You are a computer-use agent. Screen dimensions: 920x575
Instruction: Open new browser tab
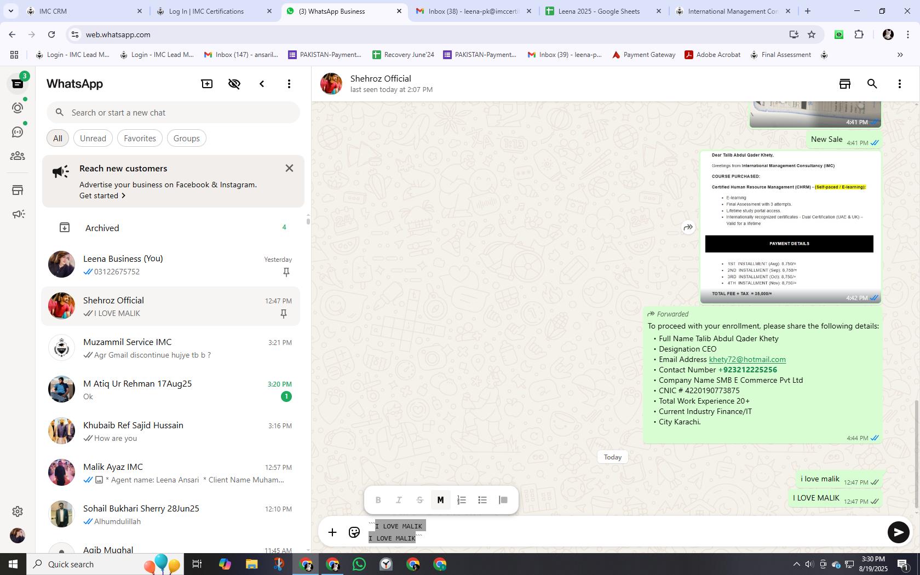(x=808, y=11)
